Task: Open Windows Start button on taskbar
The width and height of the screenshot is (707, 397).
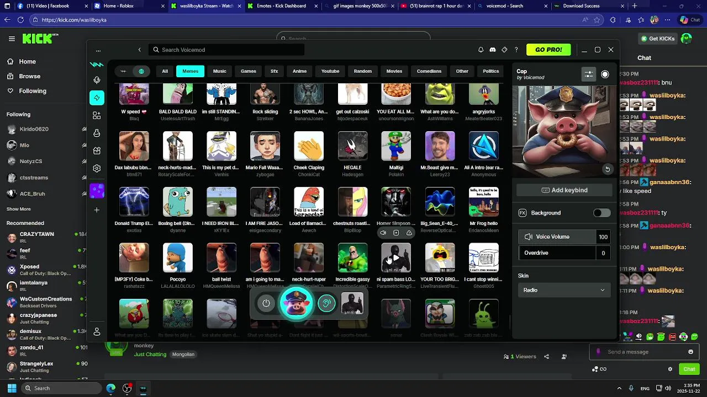Action: [12, 388]
